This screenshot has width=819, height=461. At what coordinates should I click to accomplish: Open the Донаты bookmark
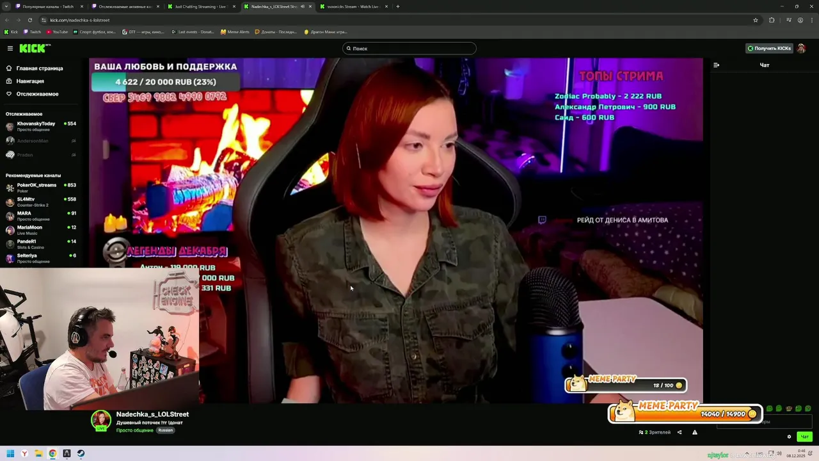click(x=276, y=31)
